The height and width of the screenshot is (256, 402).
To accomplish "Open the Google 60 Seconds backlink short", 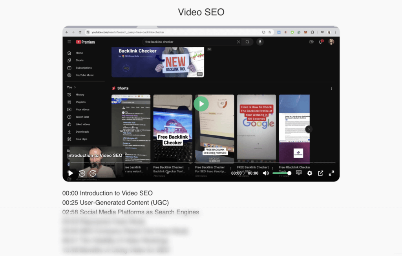I will pos(256,128).
